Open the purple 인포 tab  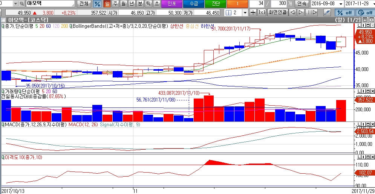click(x=171, y=4)
